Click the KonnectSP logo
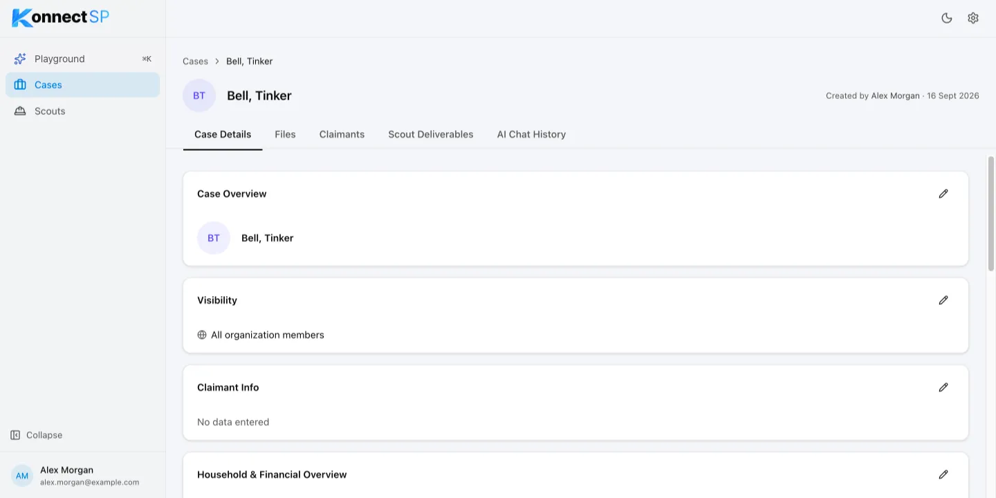996x498 pixels. pyautogui.click(x=61, y=17)
